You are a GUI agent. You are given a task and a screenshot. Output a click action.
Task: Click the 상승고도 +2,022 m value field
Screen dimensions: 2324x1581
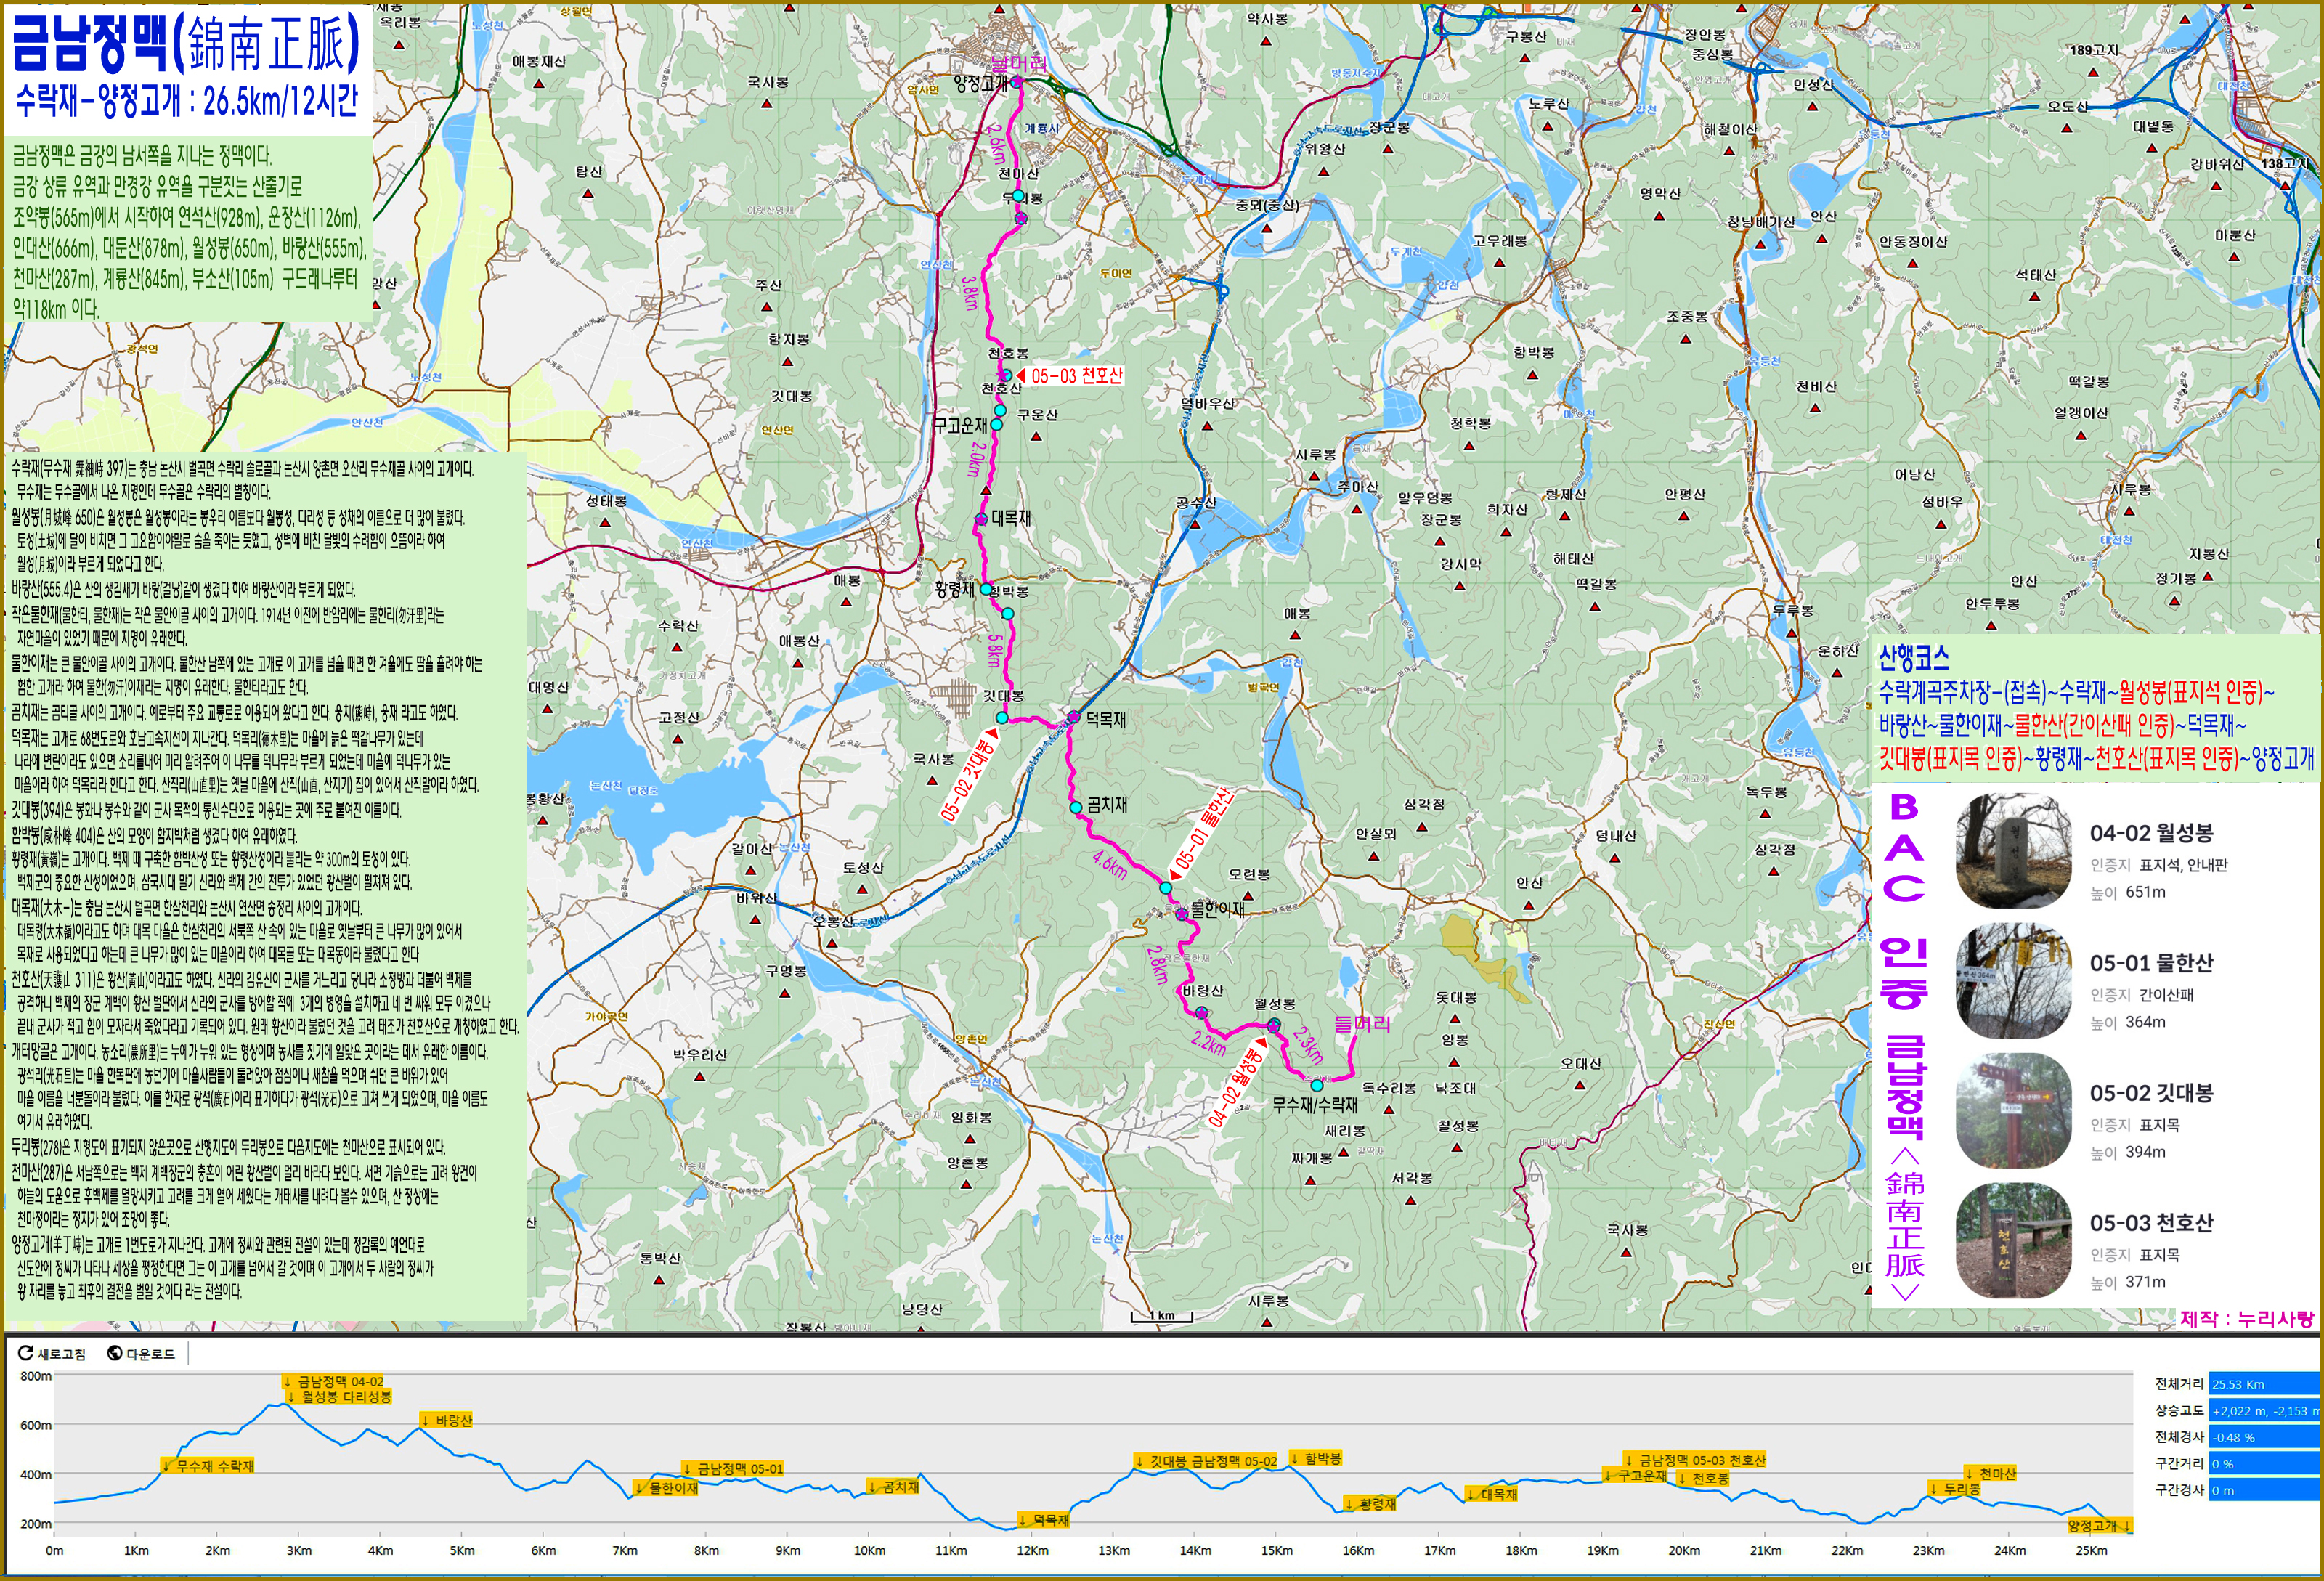point(2265,1411)
